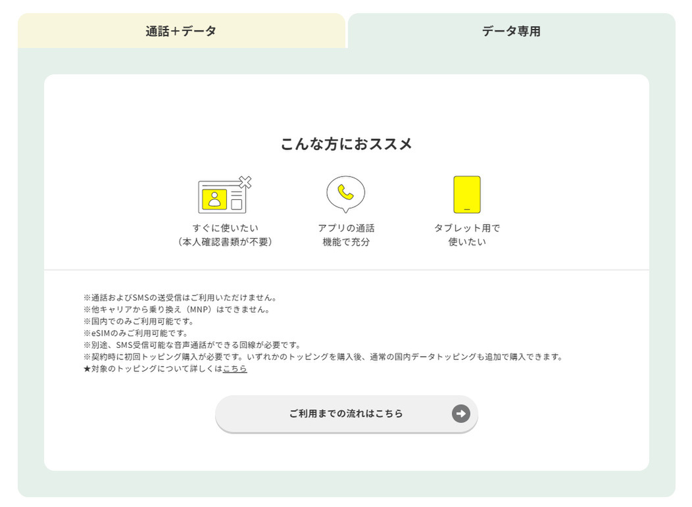
Task: Open the こちら link about eligible toppings
Action: (x=235, y=369)
